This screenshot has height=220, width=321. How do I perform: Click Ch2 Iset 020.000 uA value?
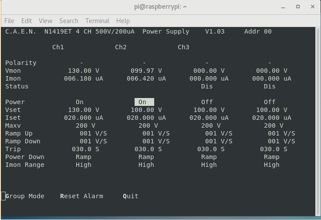pyautogui.click(x=146, y=118)
